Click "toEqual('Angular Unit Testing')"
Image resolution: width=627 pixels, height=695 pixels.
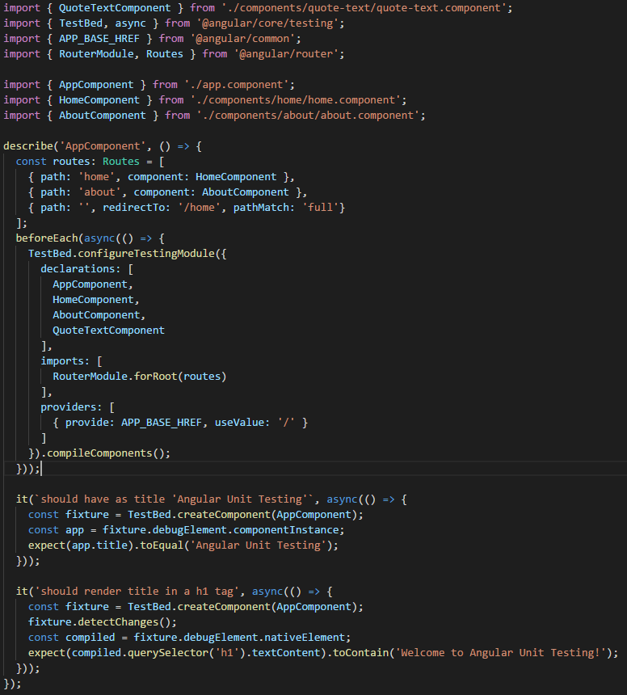click(236, 545)
